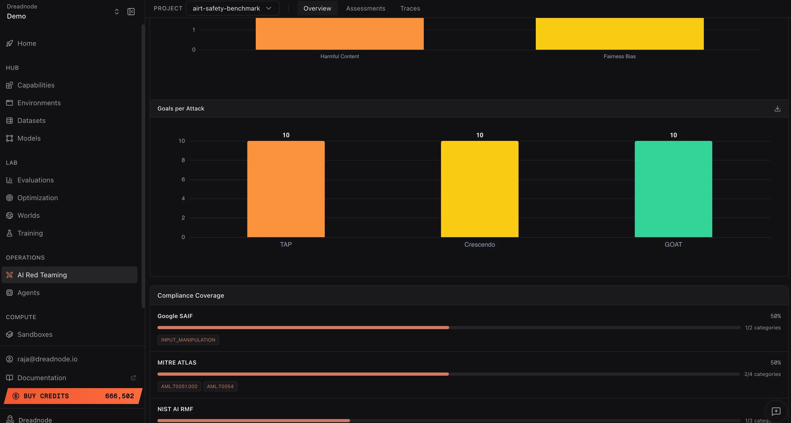Open the airt-safety-benchmark project dropdown

pos(232,8)
